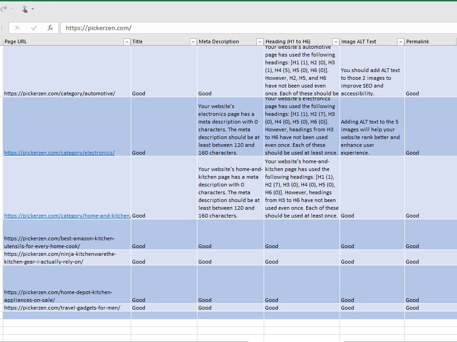Select the home-and-kitchen Image ALT 'Good' cell
The width and height of the screenshot is (457, 342).
pyautogui.click(x=372, y=188)
